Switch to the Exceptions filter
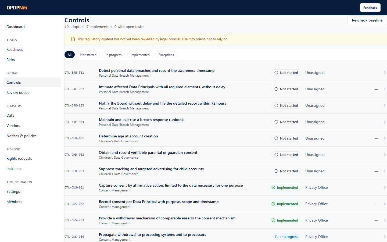 point(166,55)
